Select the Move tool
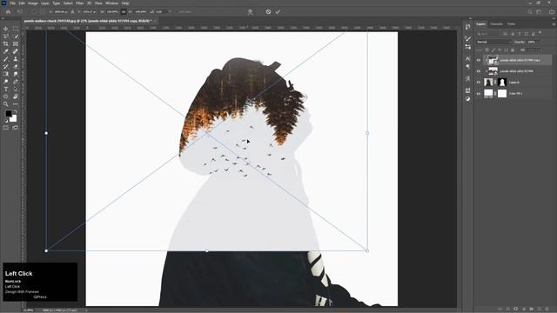The height and width of the screenshot is (313, 557). [x=6, y=29]
